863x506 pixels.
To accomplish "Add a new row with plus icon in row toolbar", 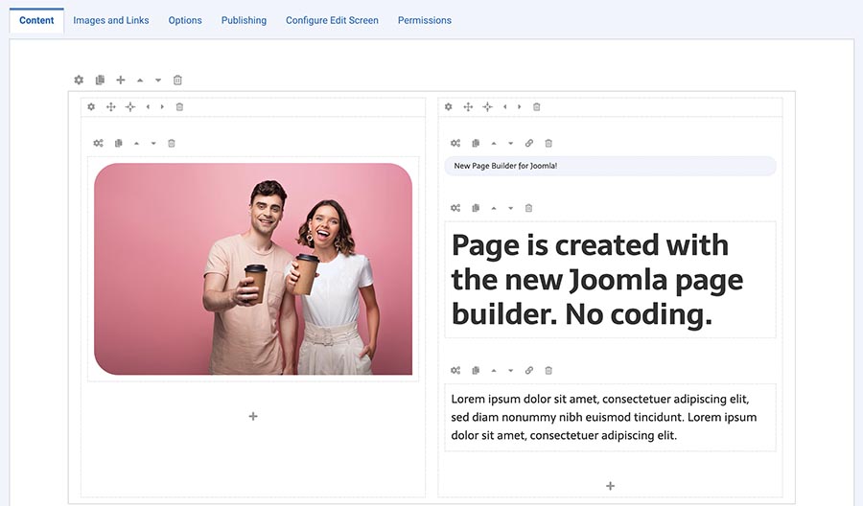I will pos(121,80).
